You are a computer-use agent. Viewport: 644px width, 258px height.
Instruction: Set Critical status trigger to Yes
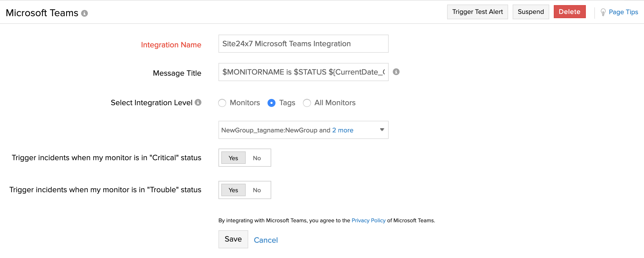click(x=233, y=158)
